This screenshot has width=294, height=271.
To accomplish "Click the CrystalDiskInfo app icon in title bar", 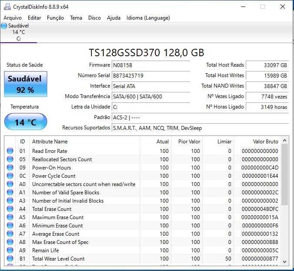I will (7, 7).
